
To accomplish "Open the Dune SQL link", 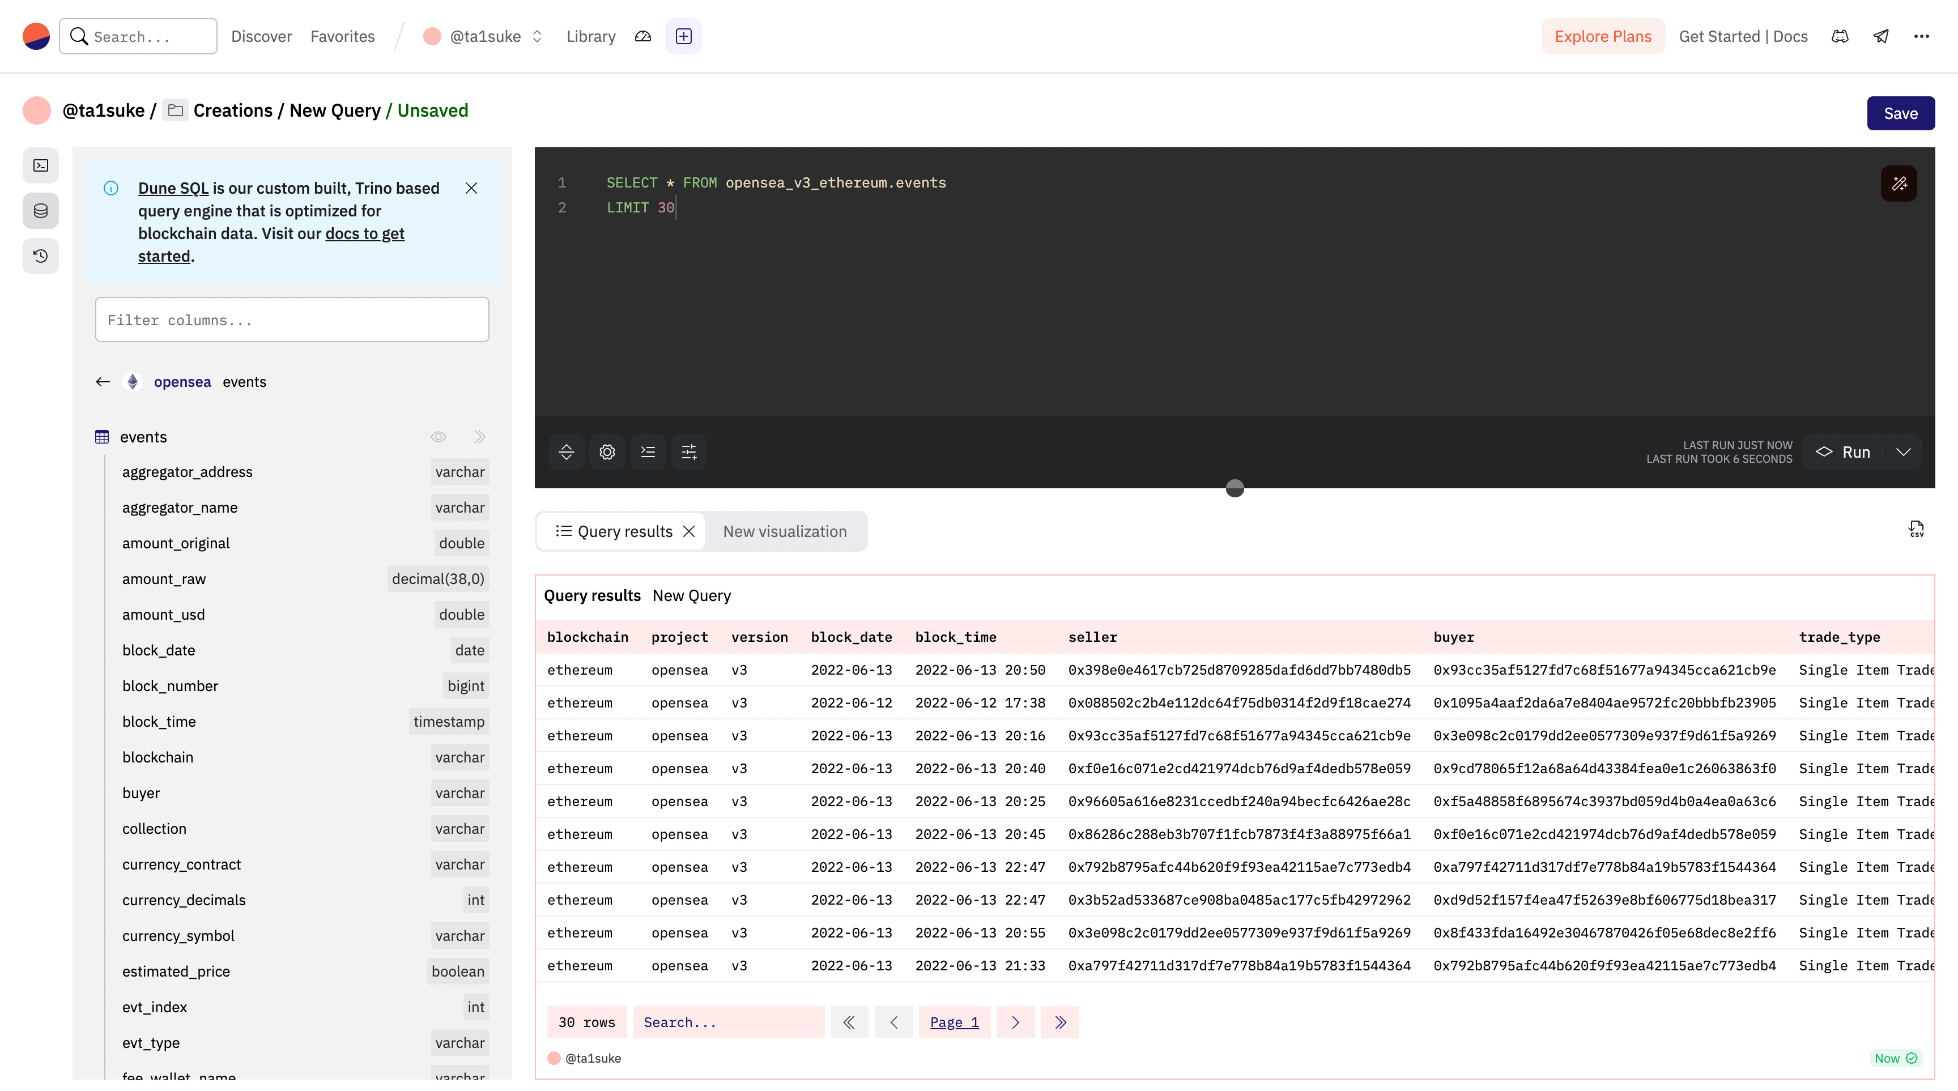I will pyautogui.click(x=173, y=187).
